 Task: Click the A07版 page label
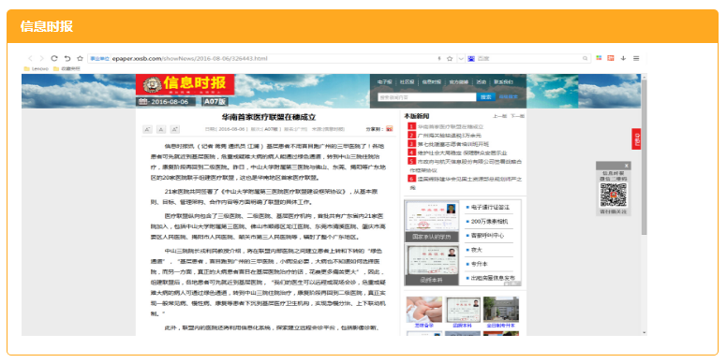[215, 101]
